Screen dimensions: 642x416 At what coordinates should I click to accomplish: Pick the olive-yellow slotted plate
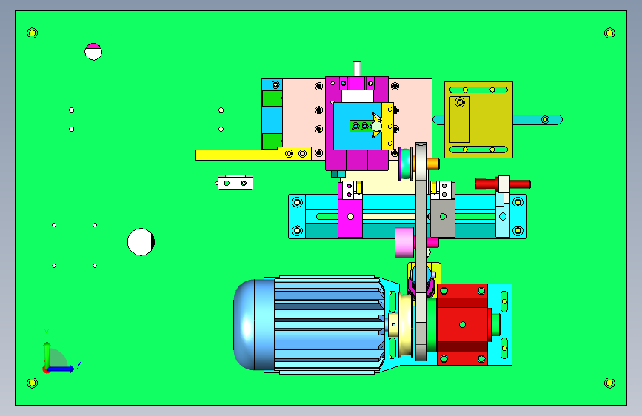[x=478, y=120]
